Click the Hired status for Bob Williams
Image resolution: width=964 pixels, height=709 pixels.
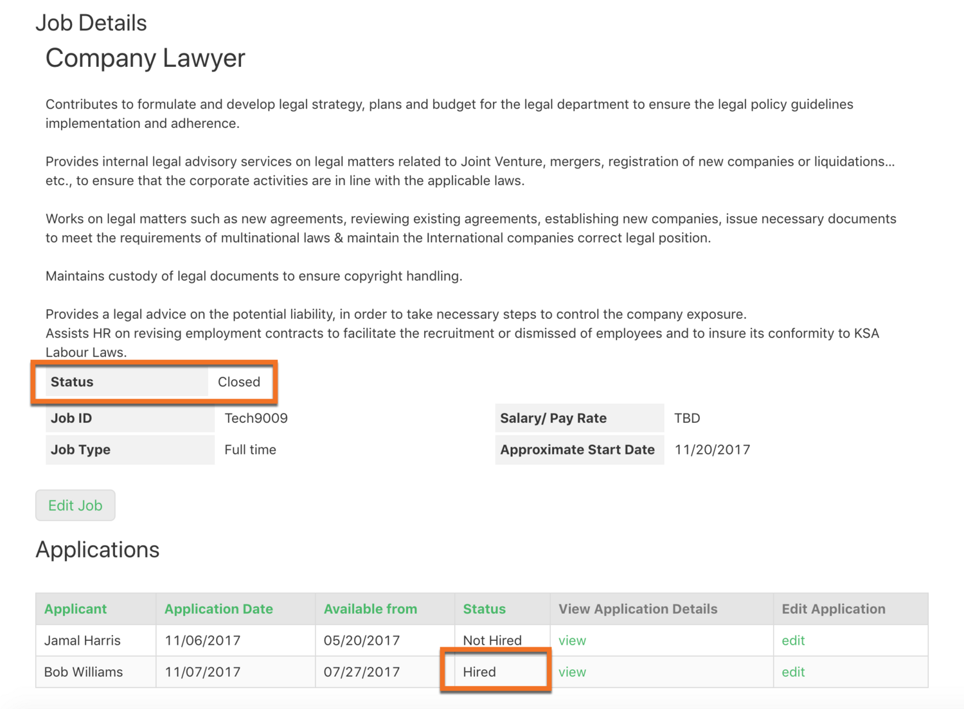coord(479,672)
